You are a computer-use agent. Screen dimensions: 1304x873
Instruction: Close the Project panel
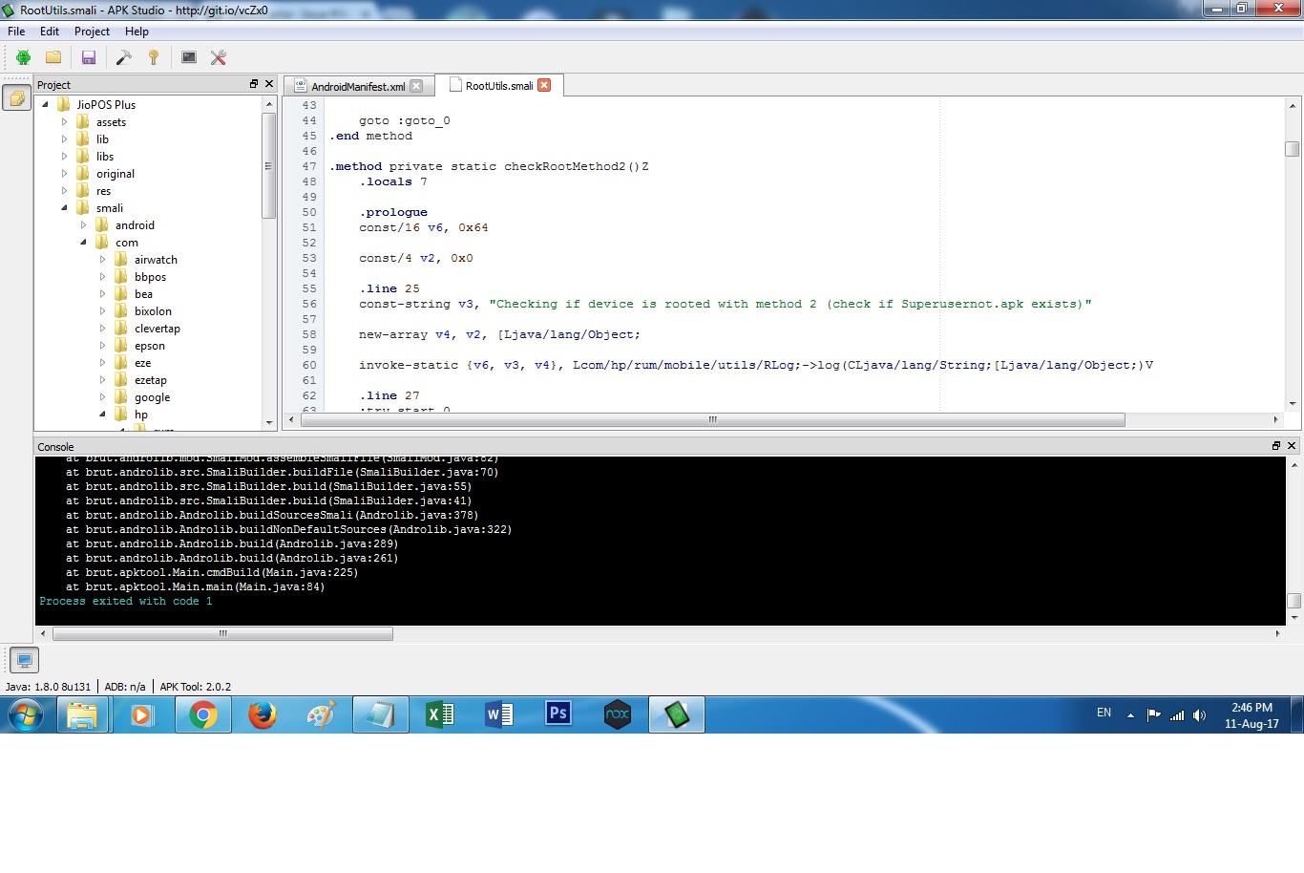(x=269, y=84)
